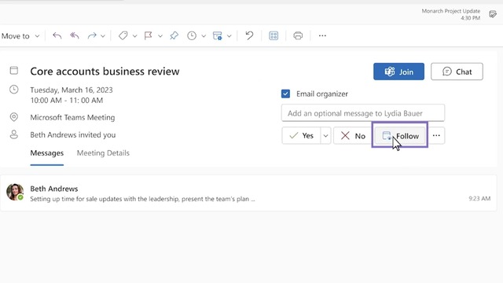Click the Reply all icon
The height and width of the screenshot is (283, 503).
pyautogui.click(x=75, y=35)
